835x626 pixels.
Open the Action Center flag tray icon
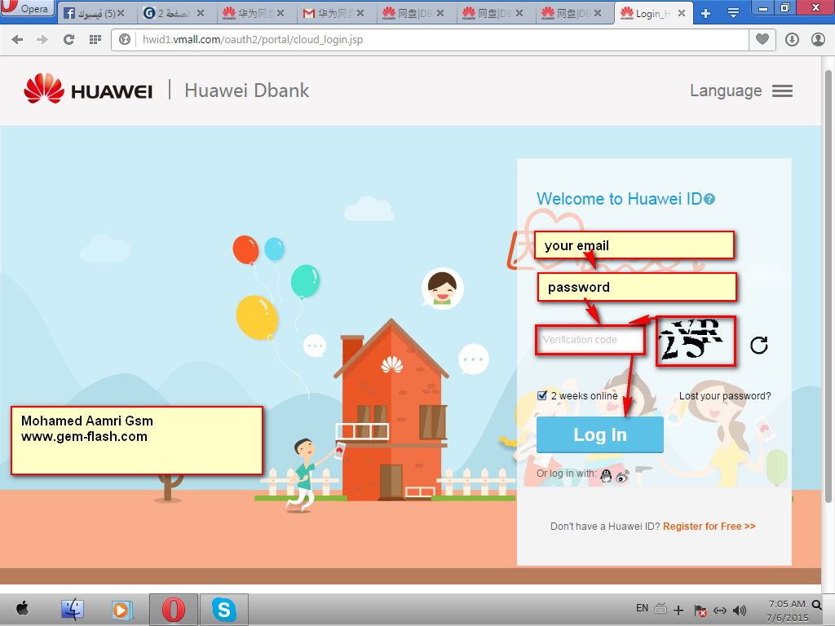coord(700,611)
